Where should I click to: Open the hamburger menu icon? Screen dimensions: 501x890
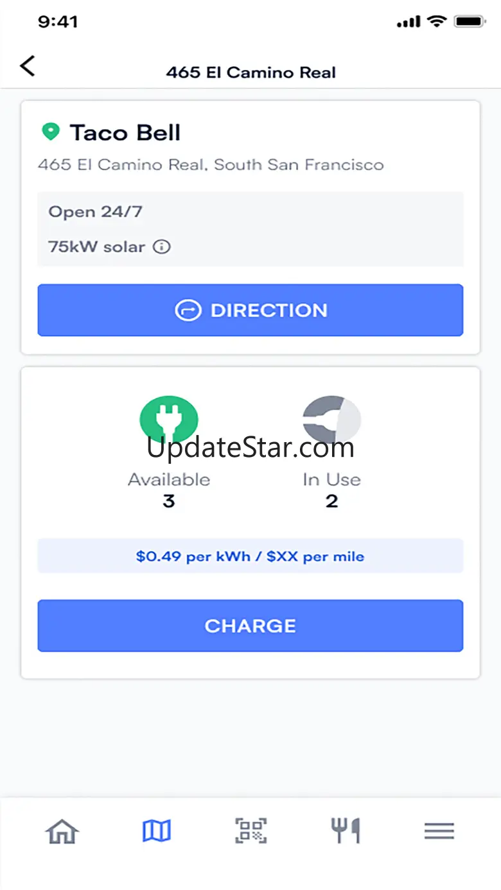pos(439,832)
